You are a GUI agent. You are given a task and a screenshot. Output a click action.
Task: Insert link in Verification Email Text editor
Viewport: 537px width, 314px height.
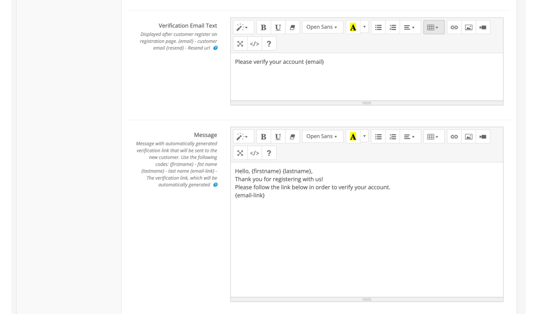point(454,27)
